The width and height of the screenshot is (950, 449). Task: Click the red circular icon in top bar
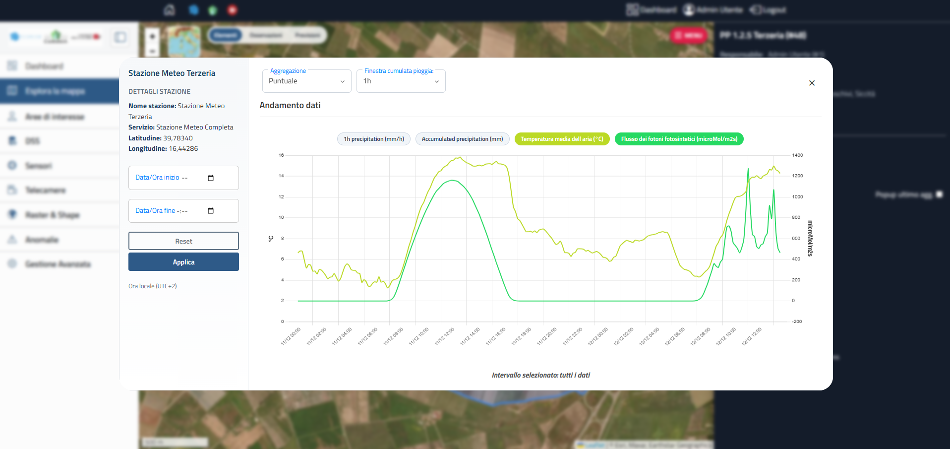coord(232,10)
